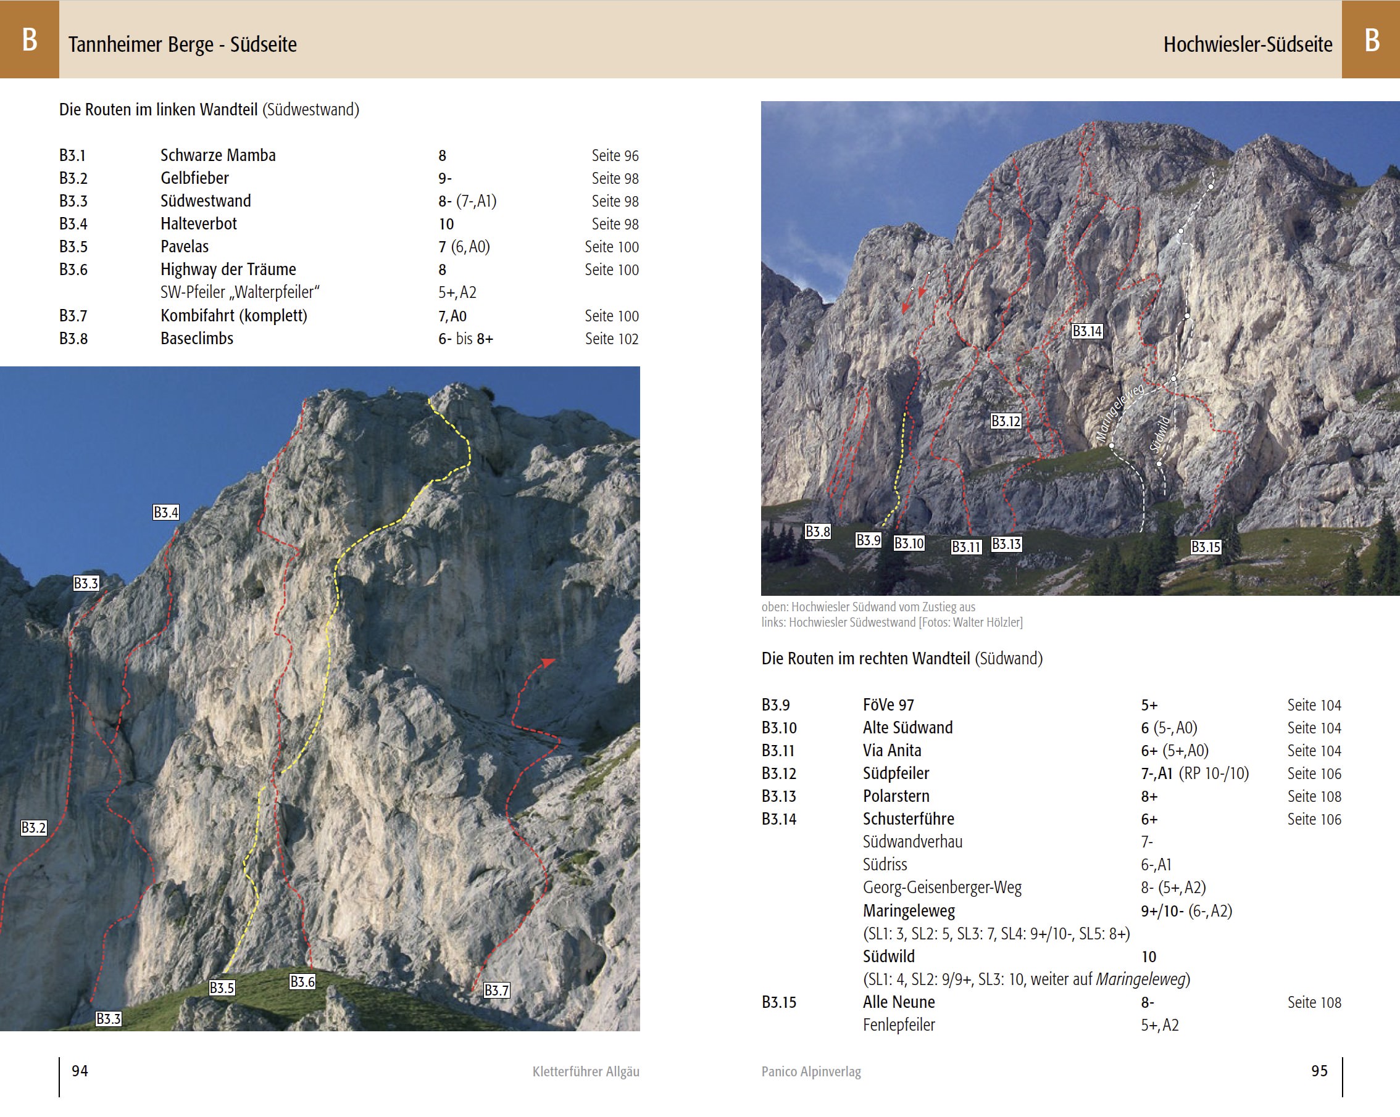Click the B3.13 label on right photo
1400x1117 pixels.
click(1007, 544)
